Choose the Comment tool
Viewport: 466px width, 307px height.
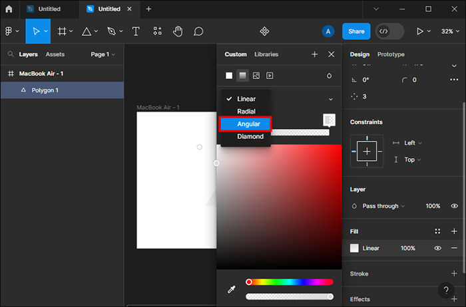click(x=198, y=31)
